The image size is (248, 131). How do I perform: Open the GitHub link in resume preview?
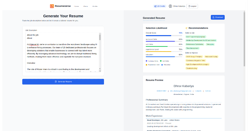pyautogui.click(x=208, y=91)
